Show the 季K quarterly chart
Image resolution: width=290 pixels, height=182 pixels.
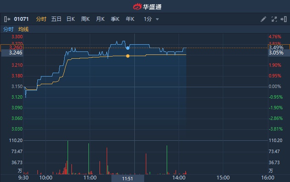click(x=115, y=19)
